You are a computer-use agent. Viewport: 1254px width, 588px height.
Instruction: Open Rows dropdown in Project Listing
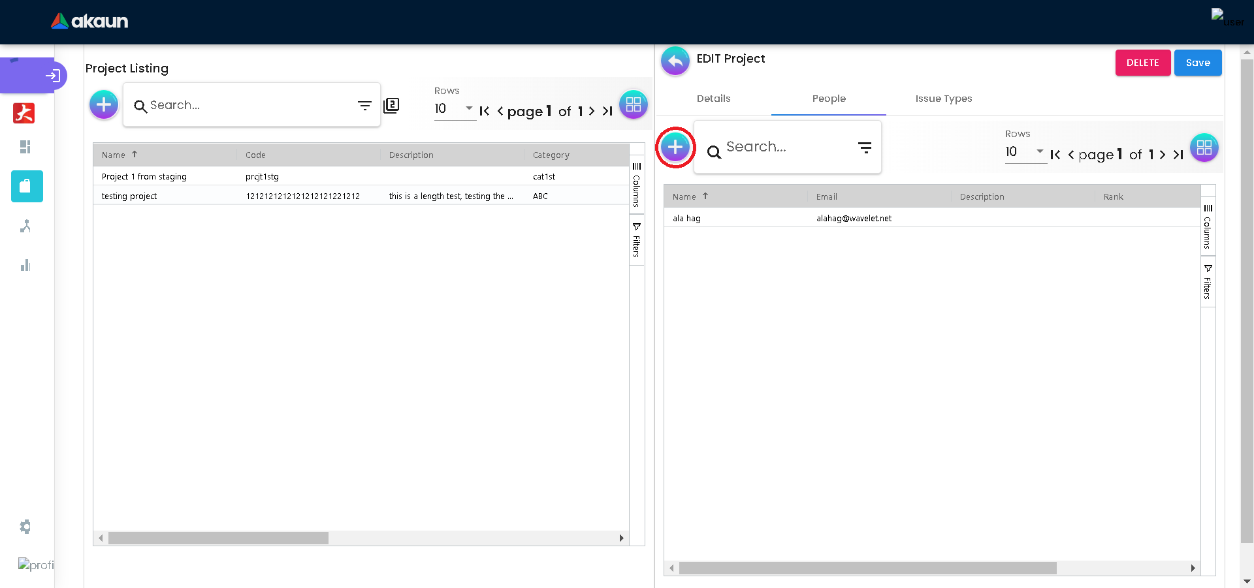[454, 109]
